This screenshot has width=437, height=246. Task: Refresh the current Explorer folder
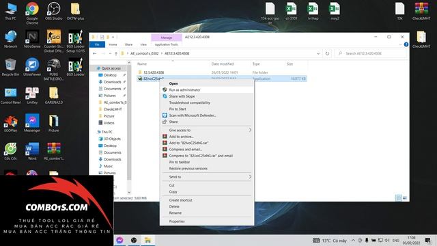click(327, 53)
